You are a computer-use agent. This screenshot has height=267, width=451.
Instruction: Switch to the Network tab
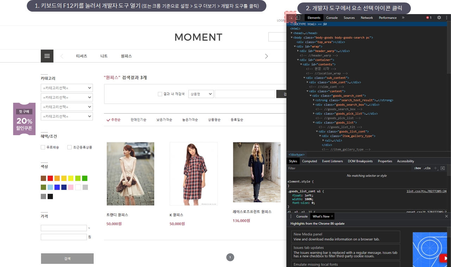point(366,18)
